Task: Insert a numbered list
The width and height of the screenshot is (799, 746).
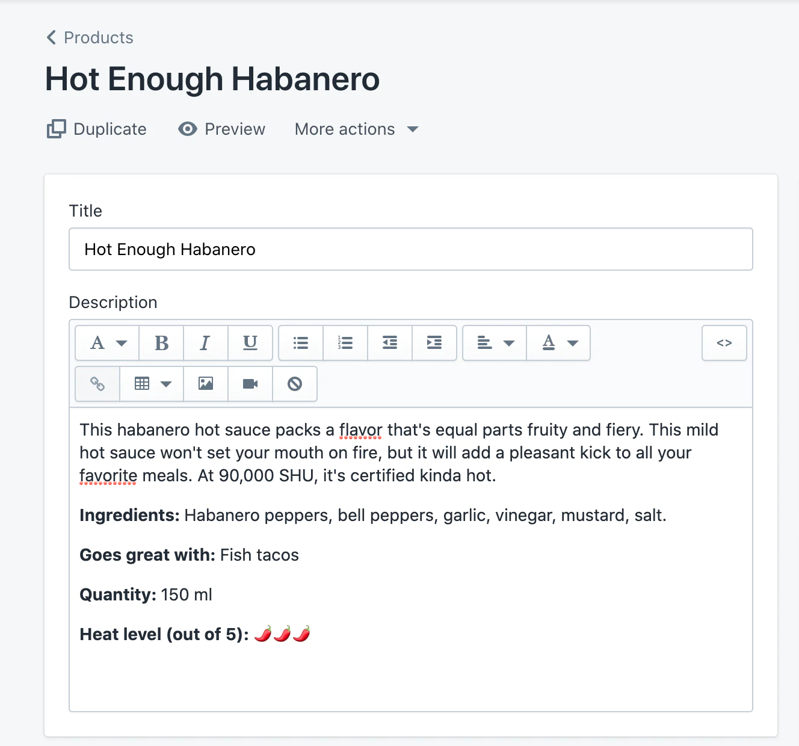Action: (x=345, y=343)
